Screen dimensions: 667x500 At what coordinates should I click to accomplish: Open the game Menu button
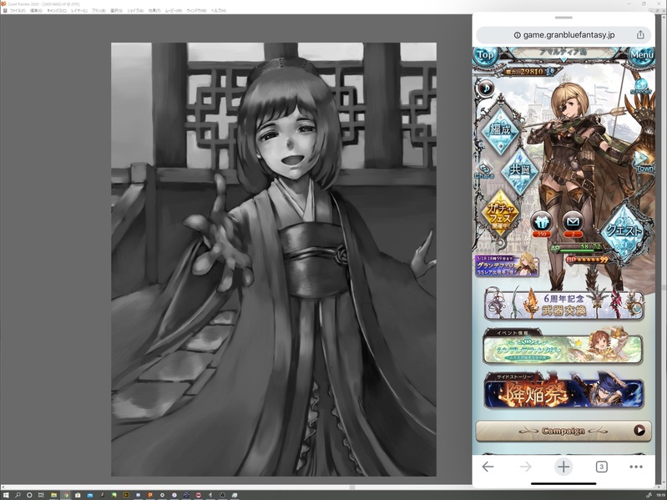pyautogui.click(x=641, y=55)
